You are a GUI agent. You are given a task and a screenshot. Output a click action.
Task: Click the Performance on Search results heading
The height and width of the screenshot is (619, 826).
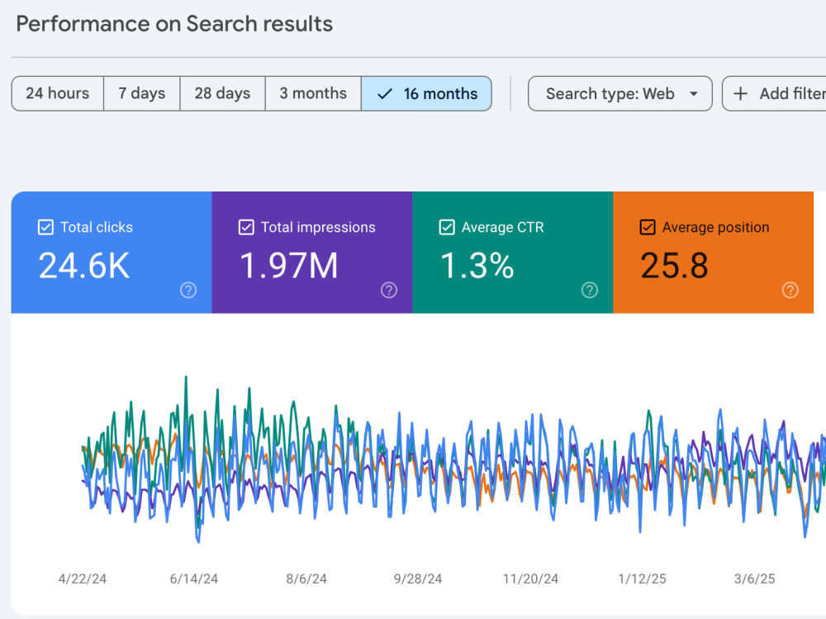174,24
